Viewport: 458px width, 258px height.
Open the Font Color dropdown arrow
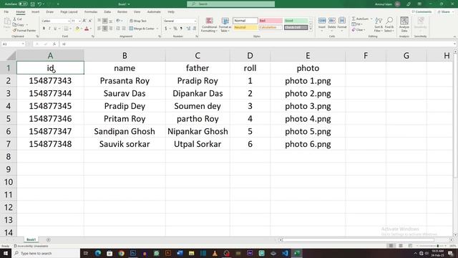91,29
